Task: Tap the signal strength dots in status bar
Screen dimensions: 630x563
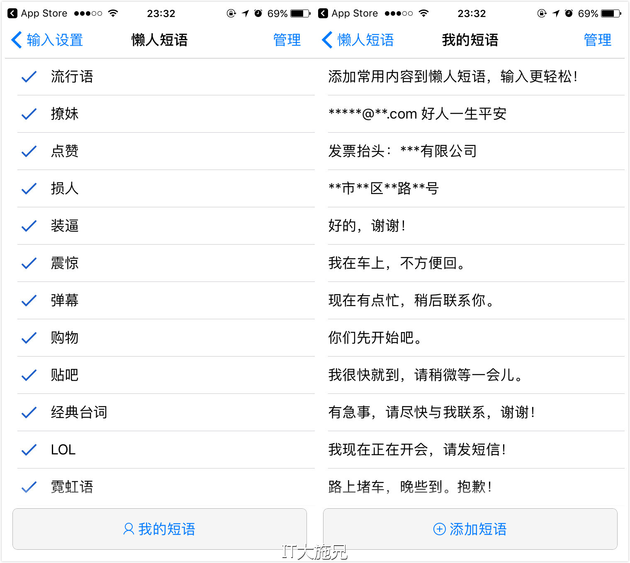Action: (87, 12)
